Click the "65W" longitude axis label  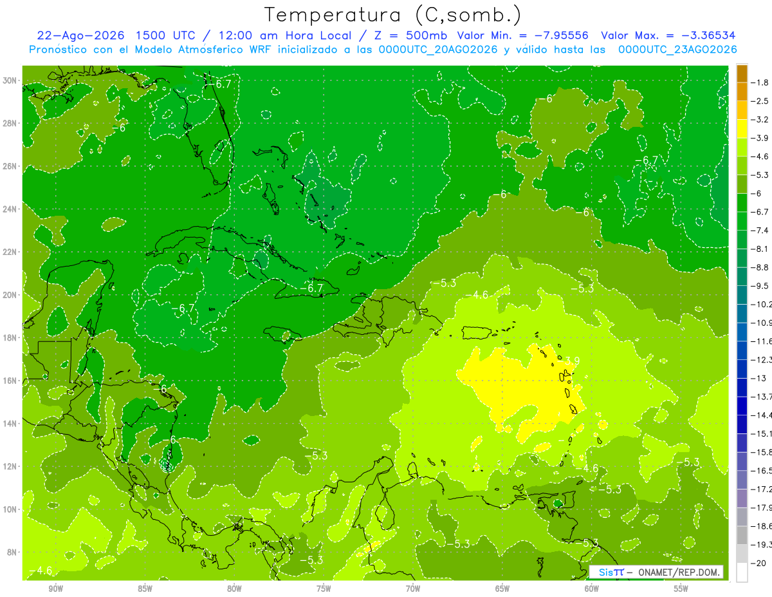502,589
